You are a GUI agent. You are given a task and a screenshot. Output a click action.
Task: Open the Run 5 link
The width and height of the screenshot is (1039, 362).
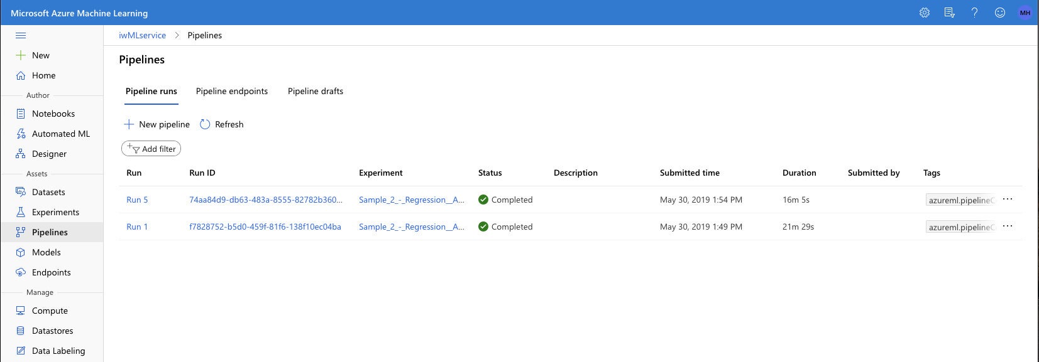tap(137, 200)
